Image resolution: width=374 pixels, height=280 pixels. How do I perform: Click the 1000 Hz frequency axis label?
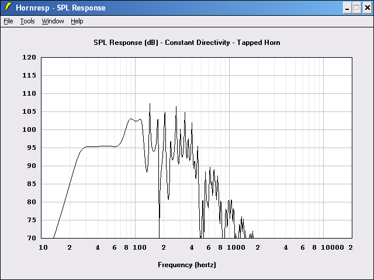coord(236,247)
